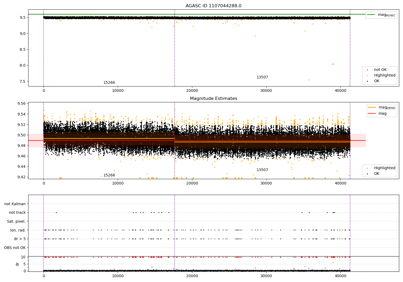Click the 13507 obsid label in top plot

[262, 77]
